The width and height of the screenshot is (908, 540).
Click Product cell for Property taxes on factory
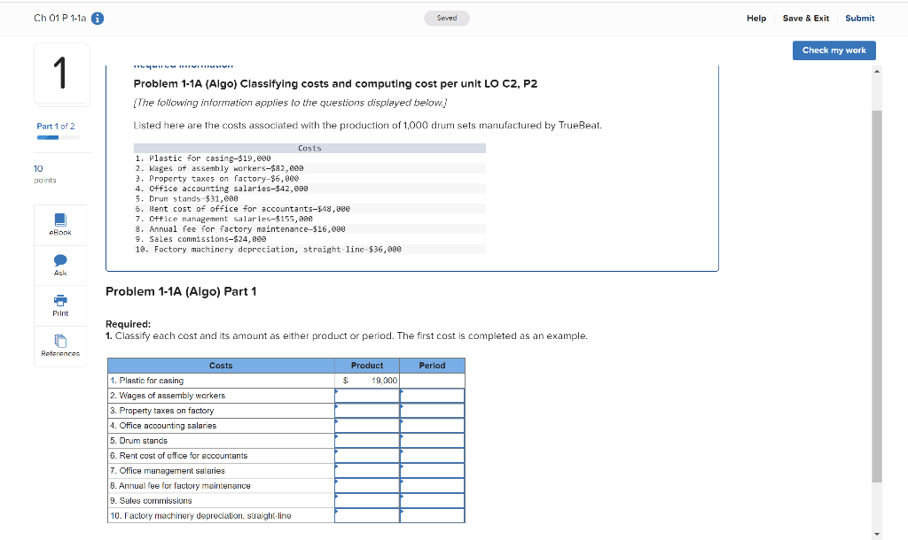[x=367, y=411]
